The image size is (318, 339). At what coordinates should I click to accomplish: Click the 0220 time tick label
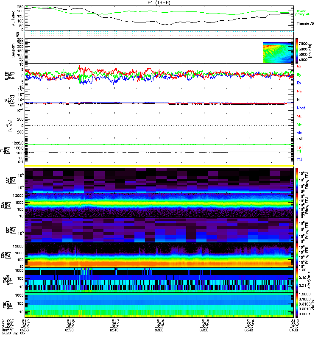pos(69,330)
